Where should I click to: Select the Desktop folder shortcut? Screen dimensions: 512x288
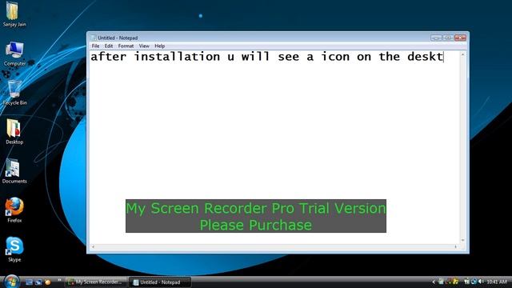tap(14, 132)
